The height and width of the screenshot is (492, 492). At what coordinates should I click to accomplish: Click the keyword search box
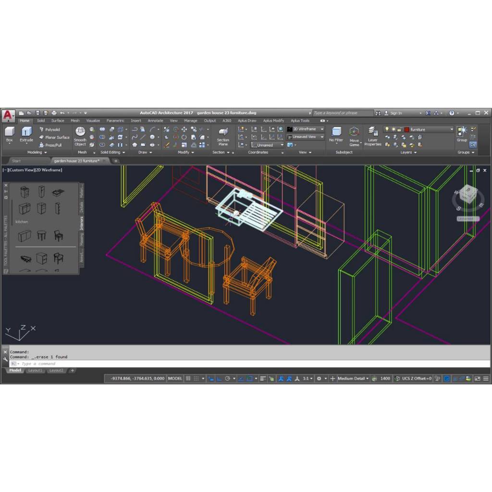pyautogui.click(x=343, y=113)
